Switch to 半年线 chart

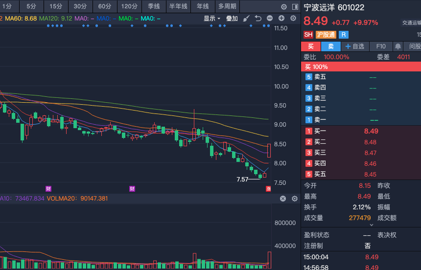(178, 6)
